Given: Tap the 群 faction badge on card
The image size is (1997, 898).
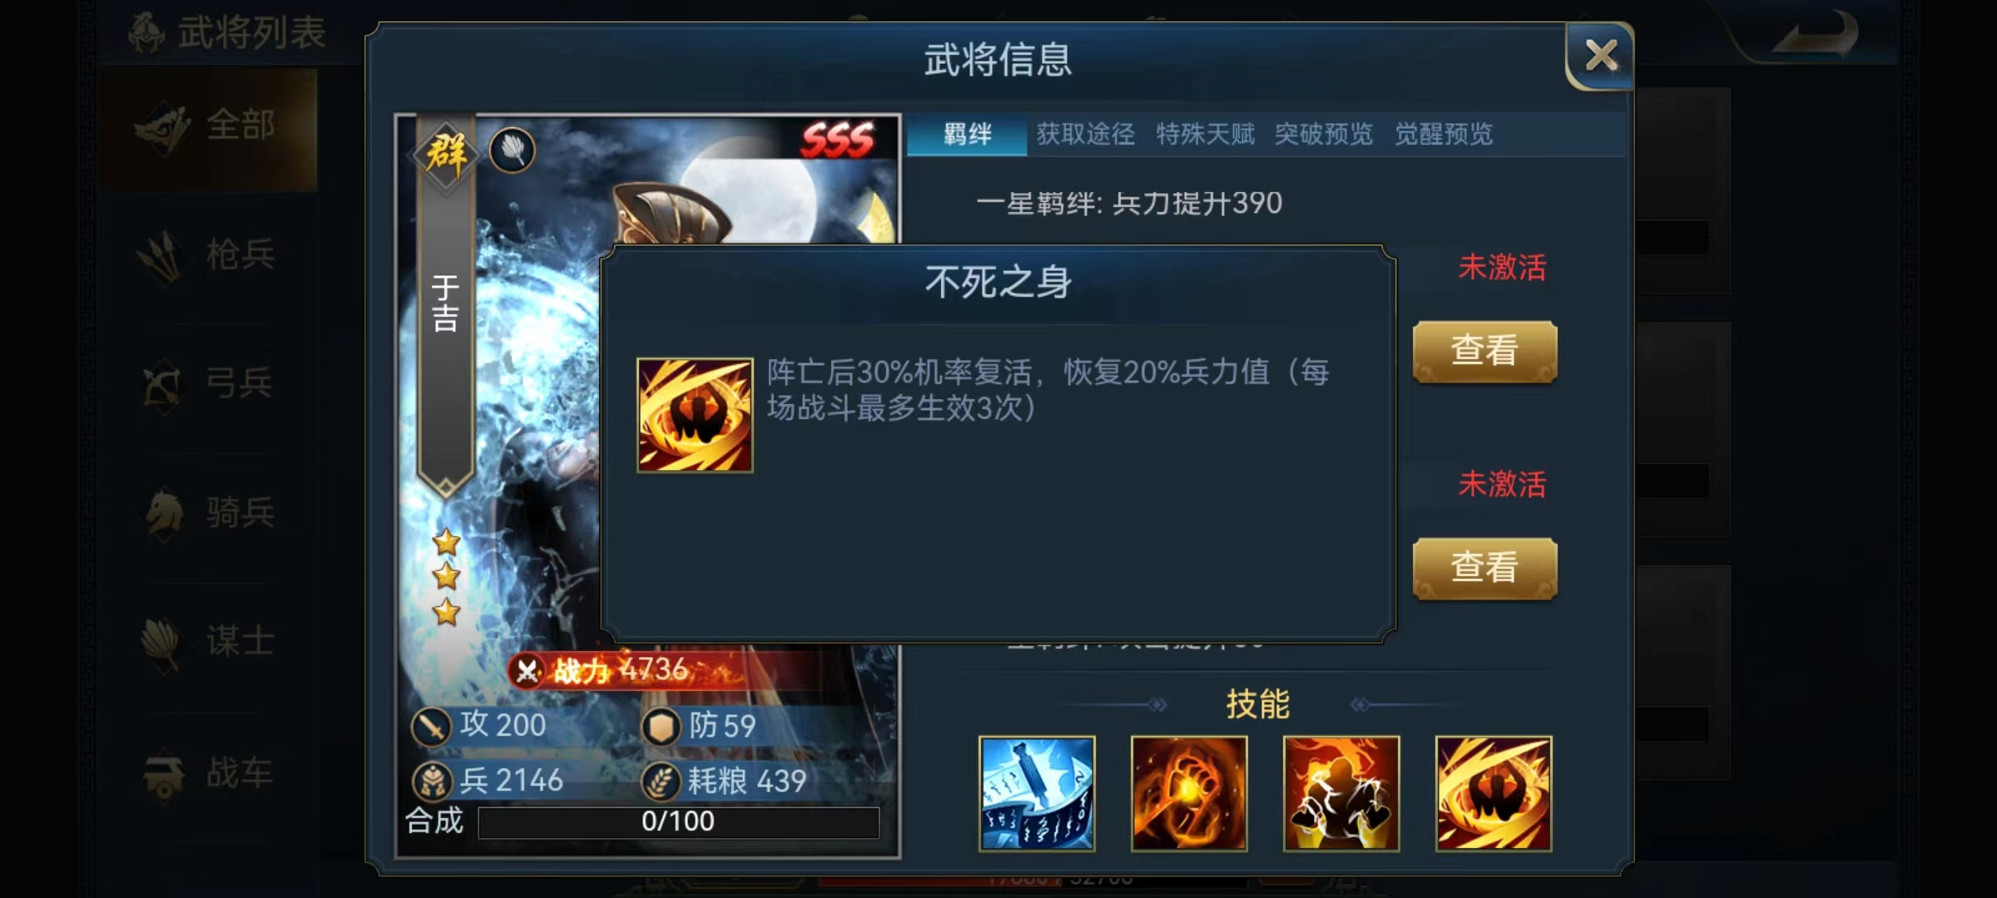Looking at the screenshot, I should [x=446, y=155].
